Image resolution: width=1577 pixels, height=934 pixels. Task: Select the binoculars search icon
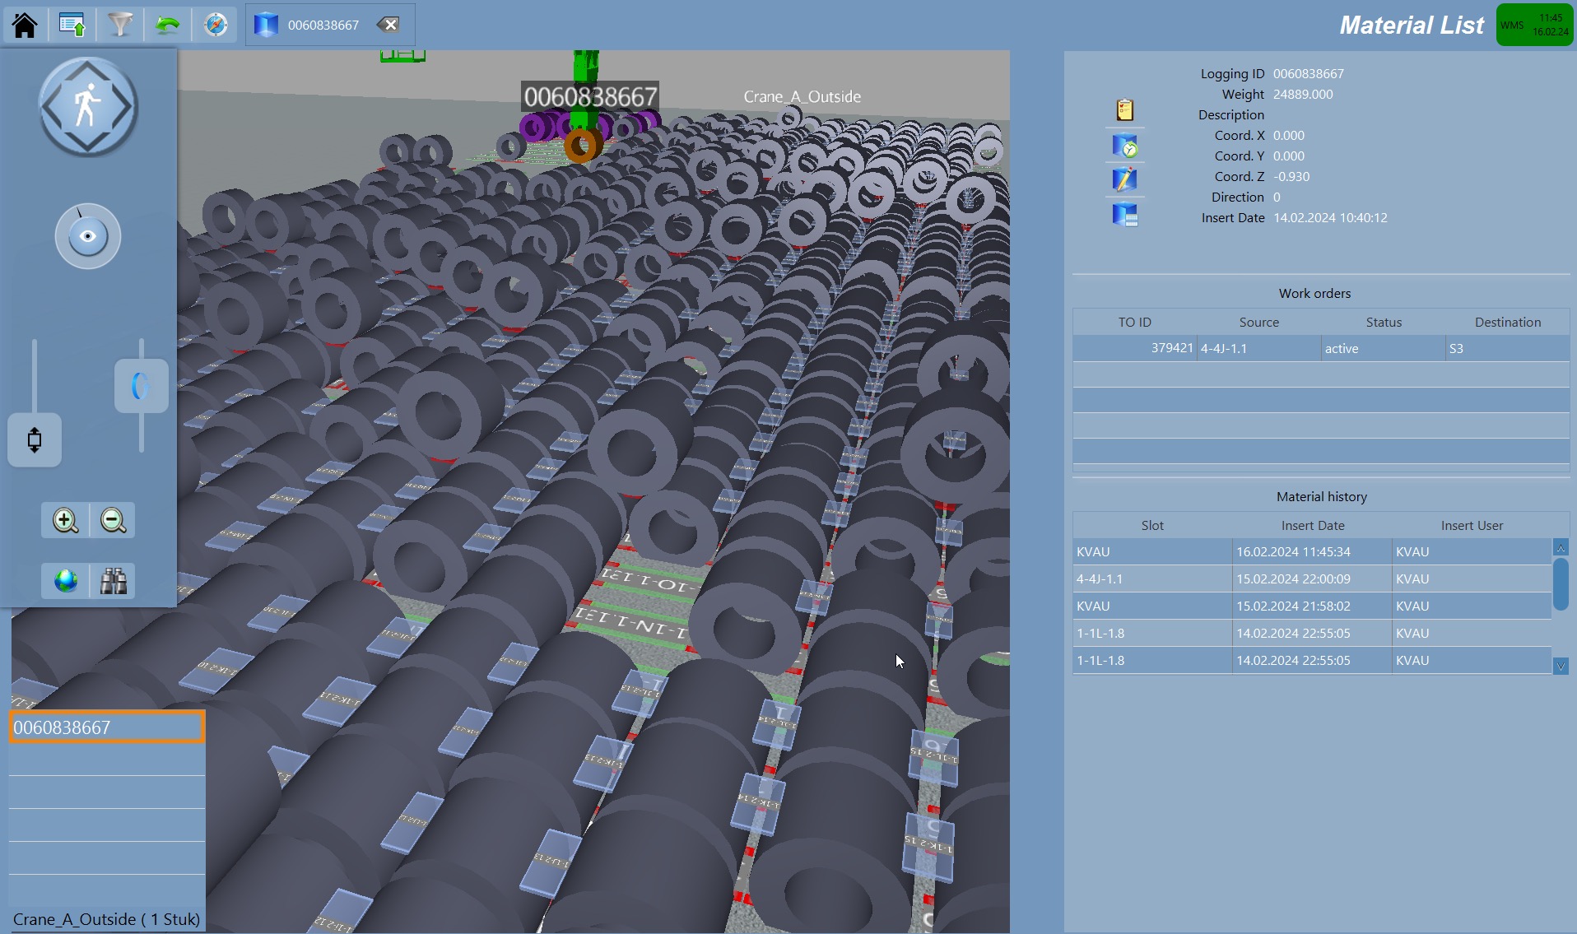coord(113,580)
